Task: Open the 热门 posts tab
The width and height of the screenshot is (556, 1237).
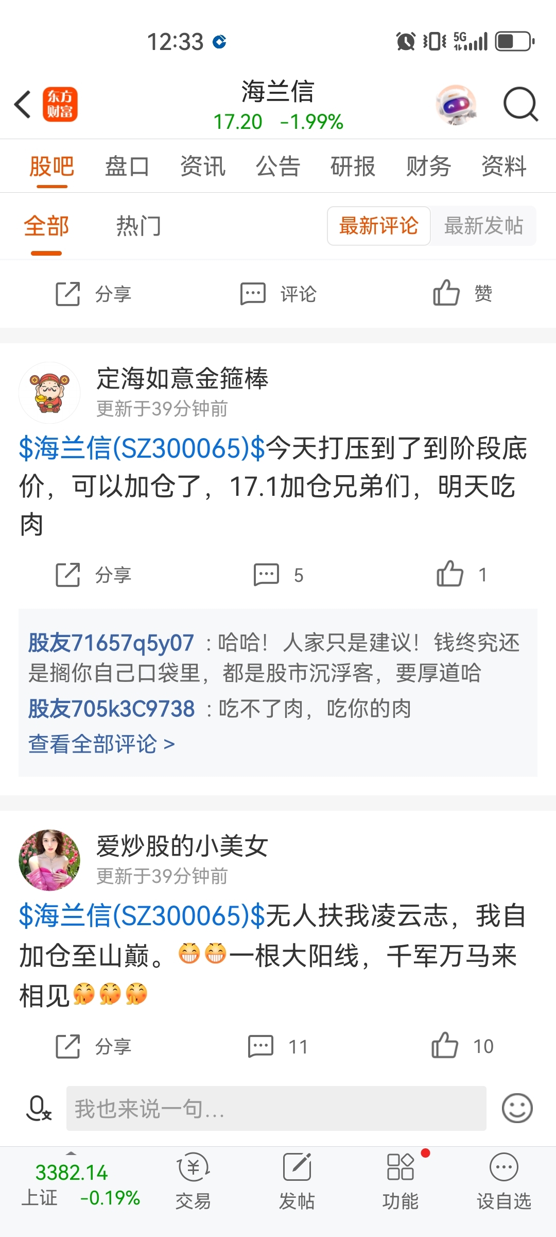Action: pyautogui.click(x=138, y=226)
